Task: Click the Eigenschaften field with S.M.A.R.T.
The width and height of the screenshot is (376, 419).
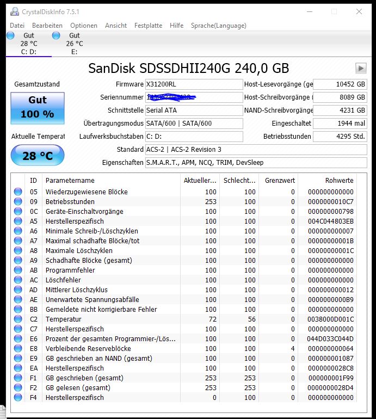Action: click(256, 163)
